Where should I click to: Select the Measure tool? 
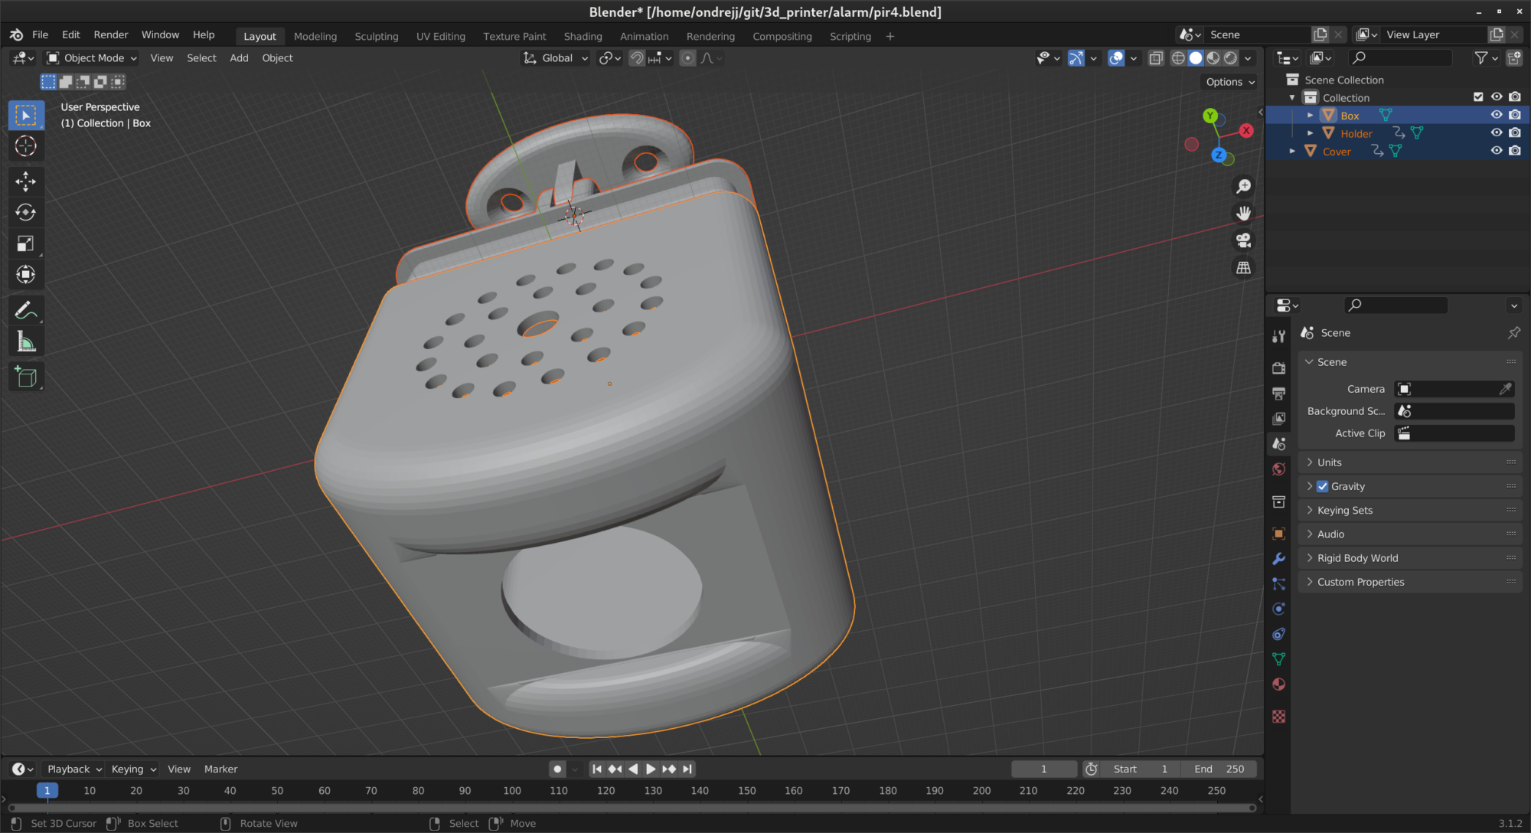(26, 341)
